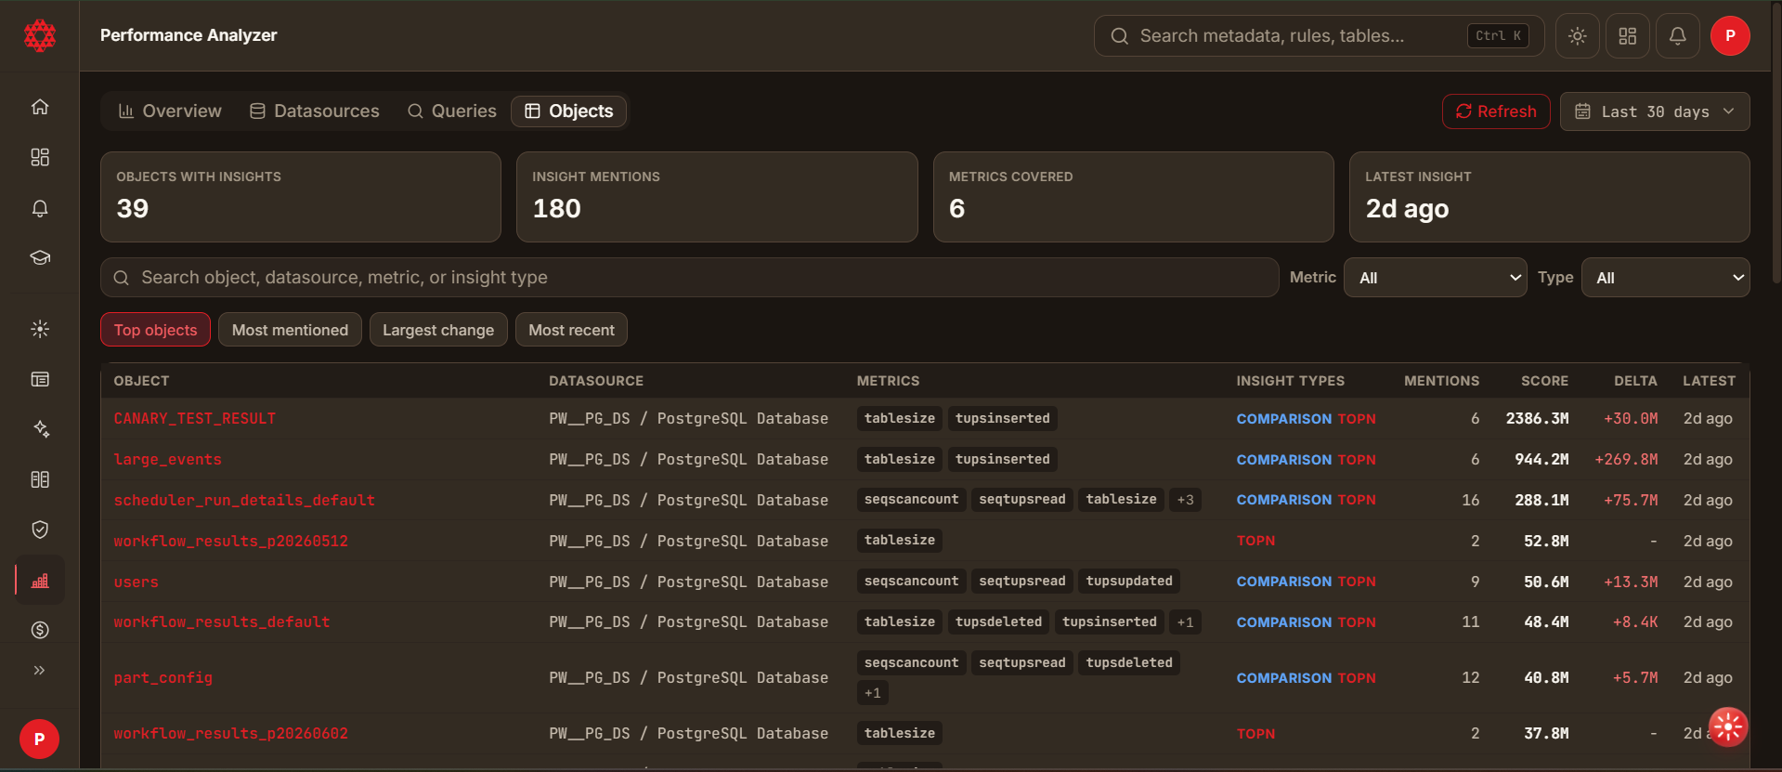Select the bar chart performance icon

pos(40,581)
